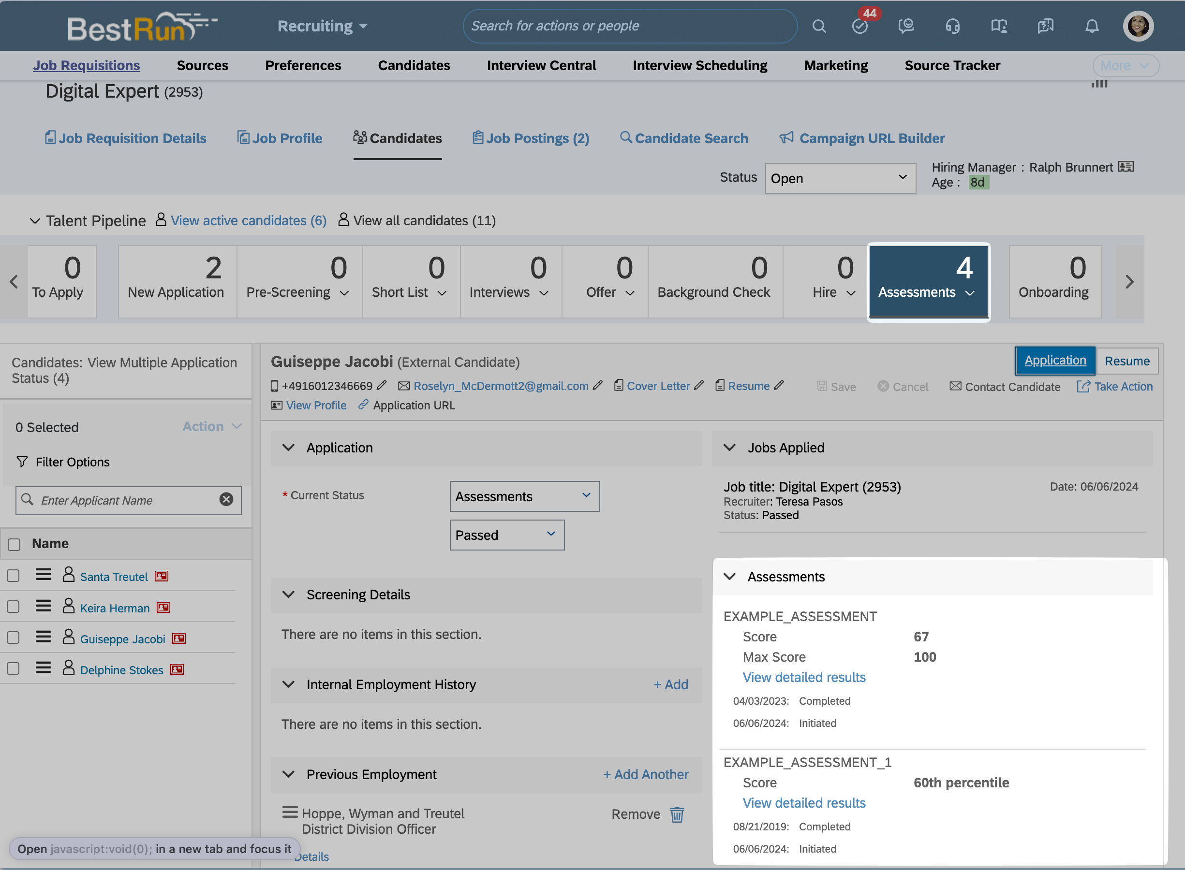Open the to-do checkmark icon with 44 badge
This screenshot has width=1185, height=870.
pos(860,26)
